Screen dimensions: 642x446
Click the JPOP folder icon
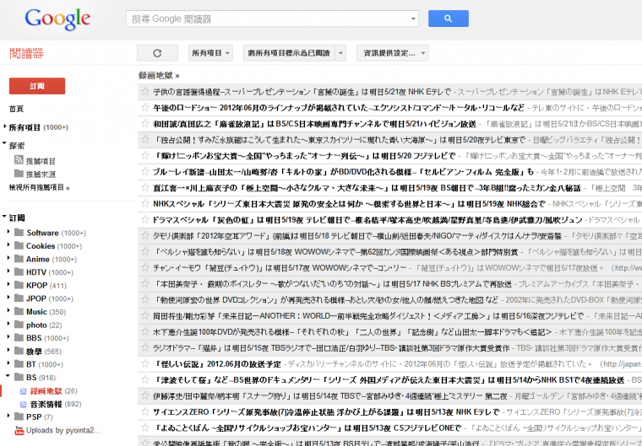(19, 298)
